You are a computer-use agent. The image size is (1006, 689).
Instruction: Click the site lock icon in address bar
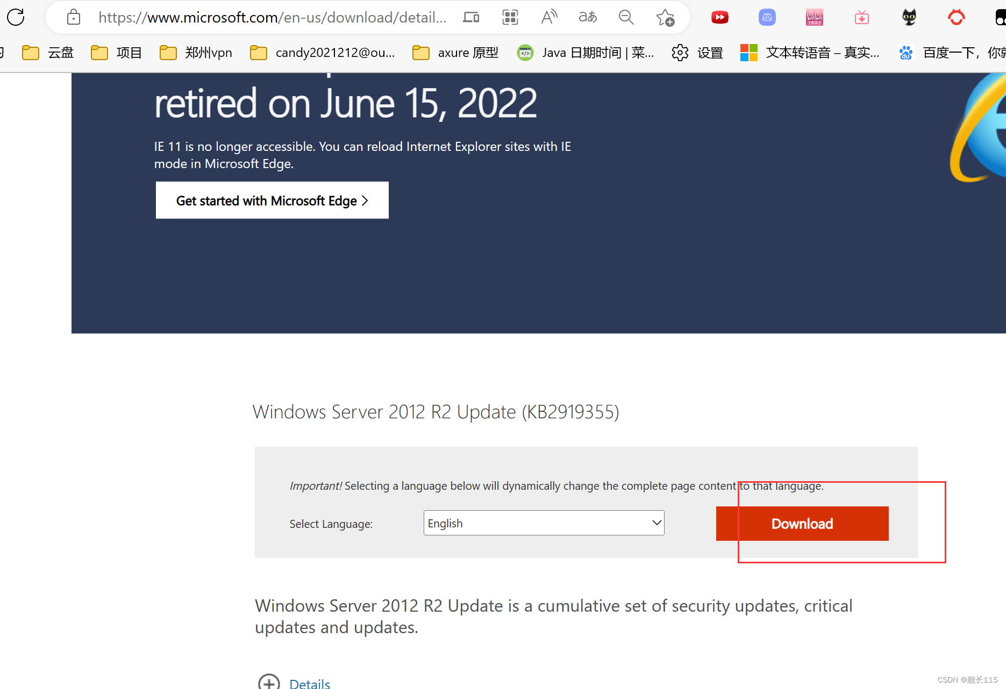(x=74, y=17)
